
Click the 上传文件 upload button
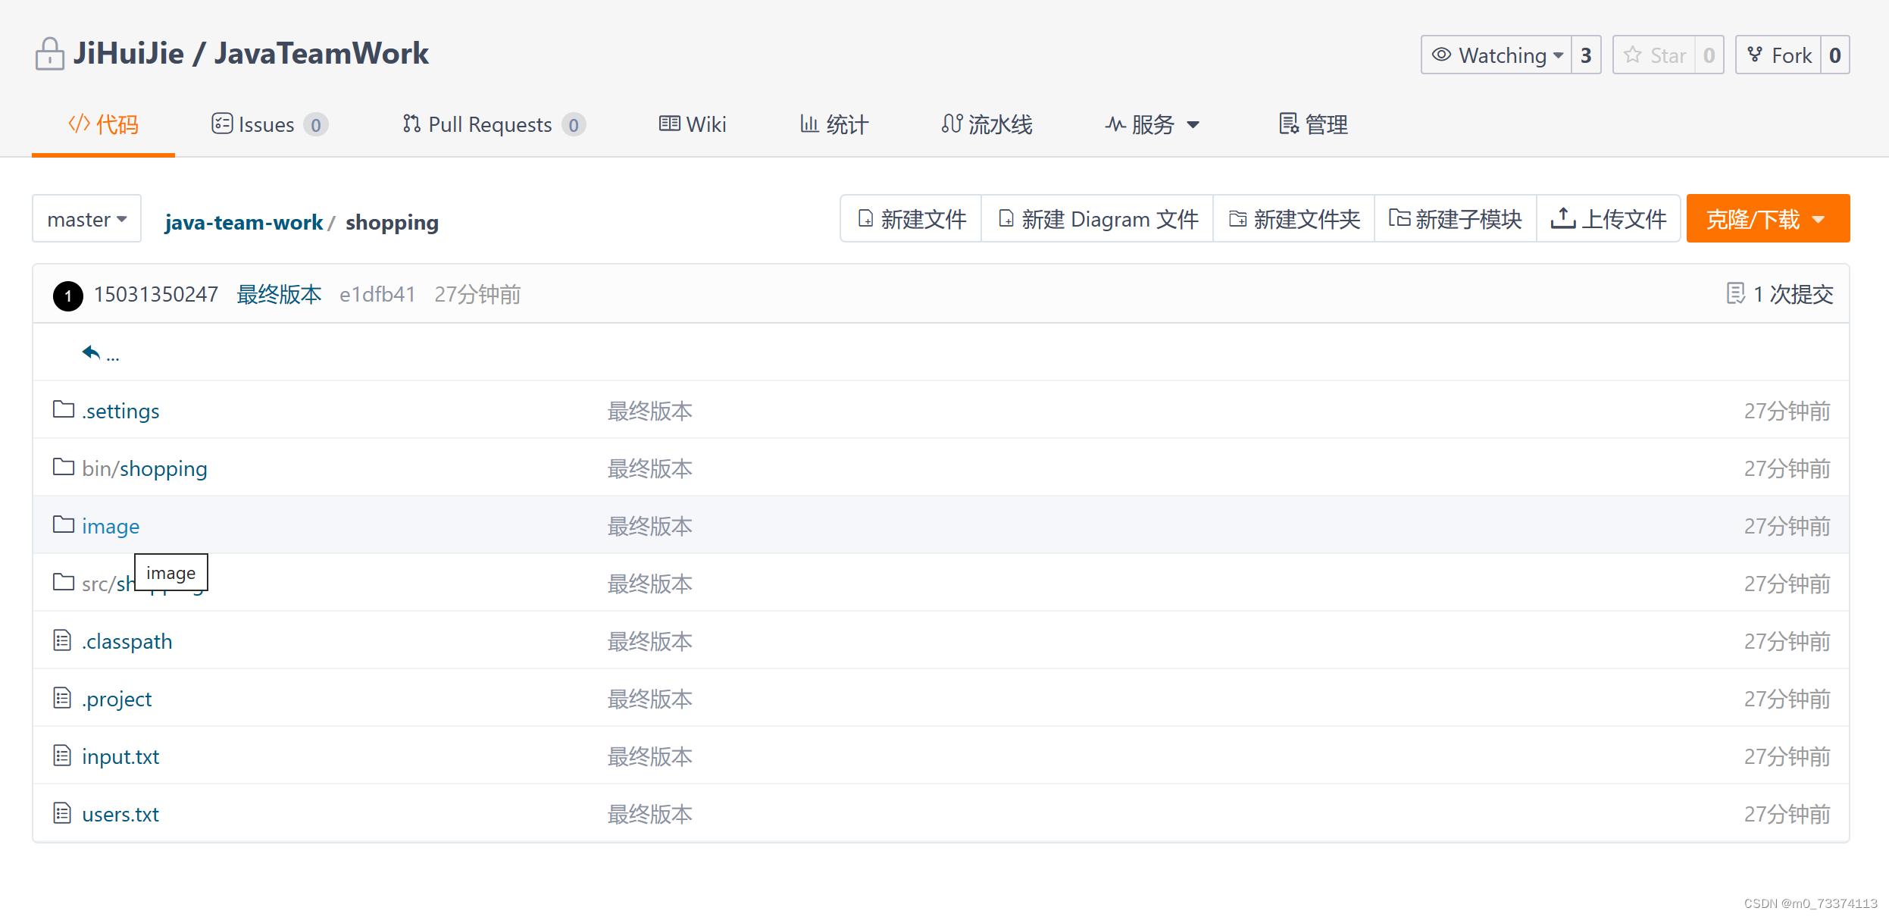coord(1608,219)
